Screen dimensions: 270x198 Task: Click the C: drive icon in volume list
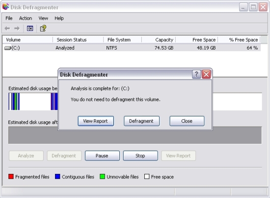point(7,48)
